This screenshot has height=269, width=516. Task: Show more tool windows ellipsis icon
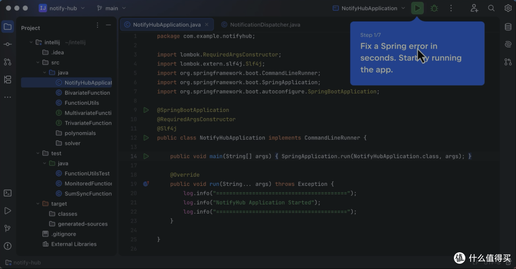point(8,97)
